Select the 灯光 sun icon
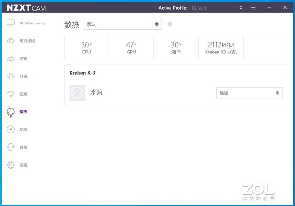295x206 pixels. [x=11, y=76]
